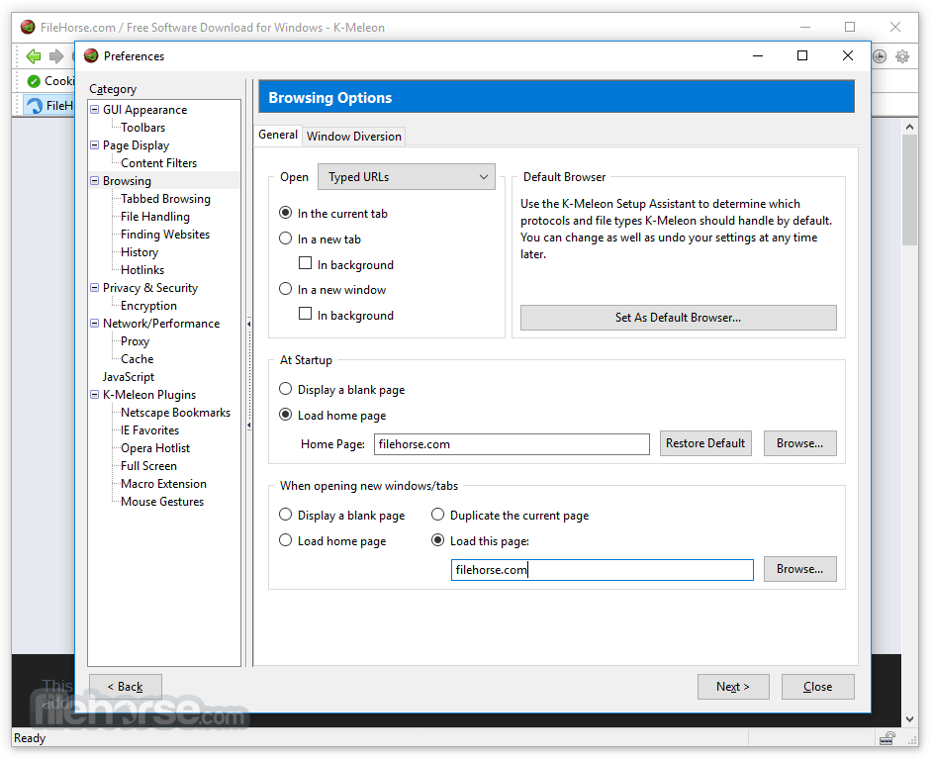This screenshot has width=933, height=760.
Task: Click the green Back arrow in K-Meleon toolbar
Action: click(x=34, y=56)
